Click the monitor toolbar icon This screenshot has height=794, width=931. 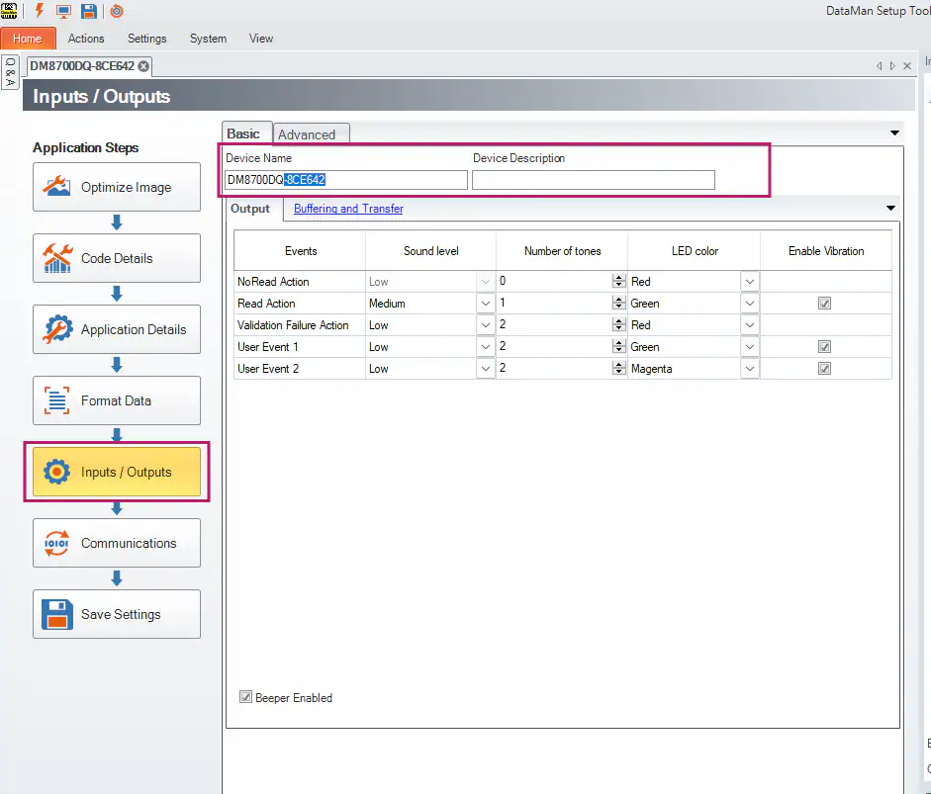(62, 10)
